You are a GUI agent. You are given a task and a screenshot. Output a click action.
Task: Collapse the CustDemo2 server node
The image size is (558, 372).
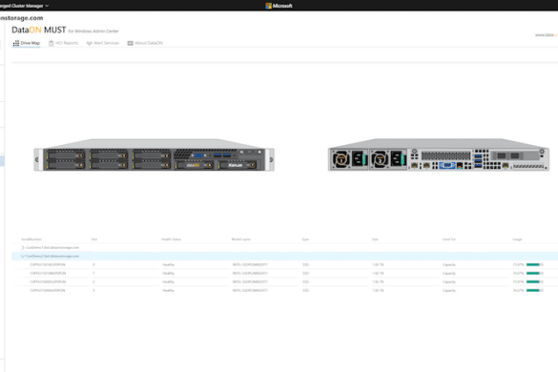pyautogui.click(x=23, y=256)
